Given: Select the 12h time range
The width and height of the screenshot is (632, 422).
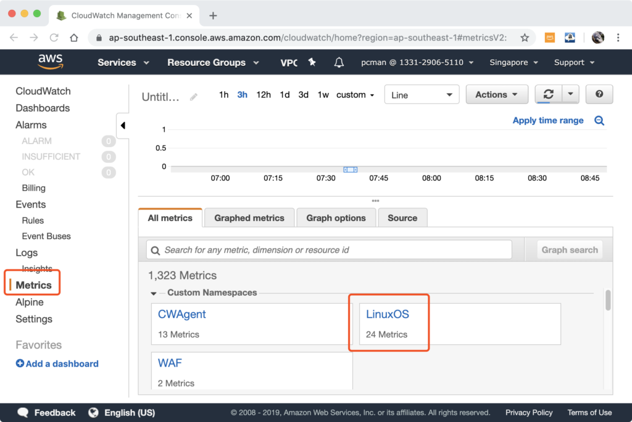Looking at the screenshot, I should pos(264,95).
